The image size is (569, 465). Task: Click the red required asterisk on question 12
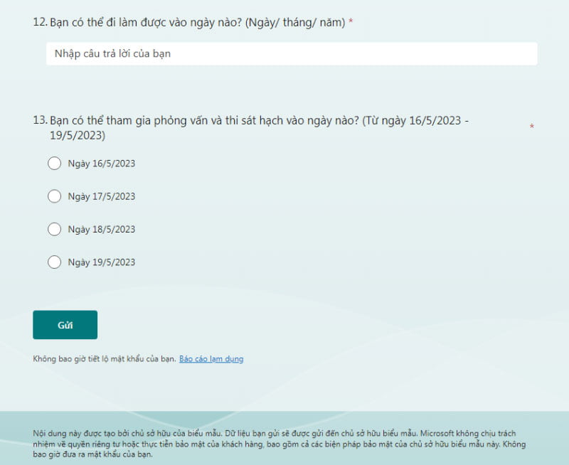(x=351, y=23)
